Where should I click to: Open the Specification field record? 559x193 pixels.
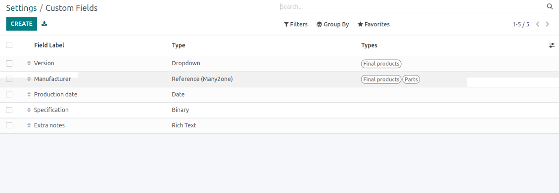[51, 110]
